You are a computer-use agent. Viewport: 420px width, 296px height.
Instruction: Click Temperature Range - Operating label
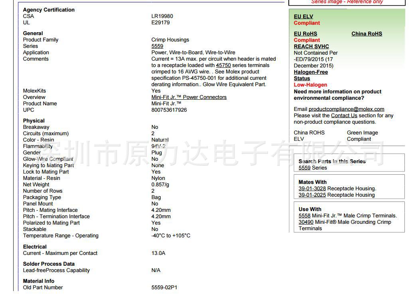(61, 236)
